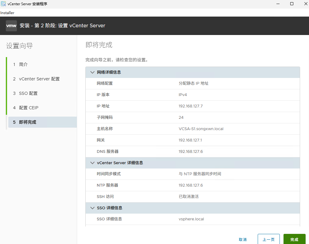The width and height of the screenshot is (309, 244).
Task: Collapse the SSO 详细信息 section chevron
Action: click(92, 208)
